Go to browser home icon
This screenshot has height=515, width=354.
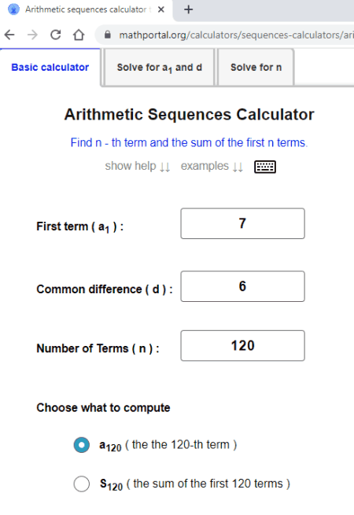click(x=79, y=35)
